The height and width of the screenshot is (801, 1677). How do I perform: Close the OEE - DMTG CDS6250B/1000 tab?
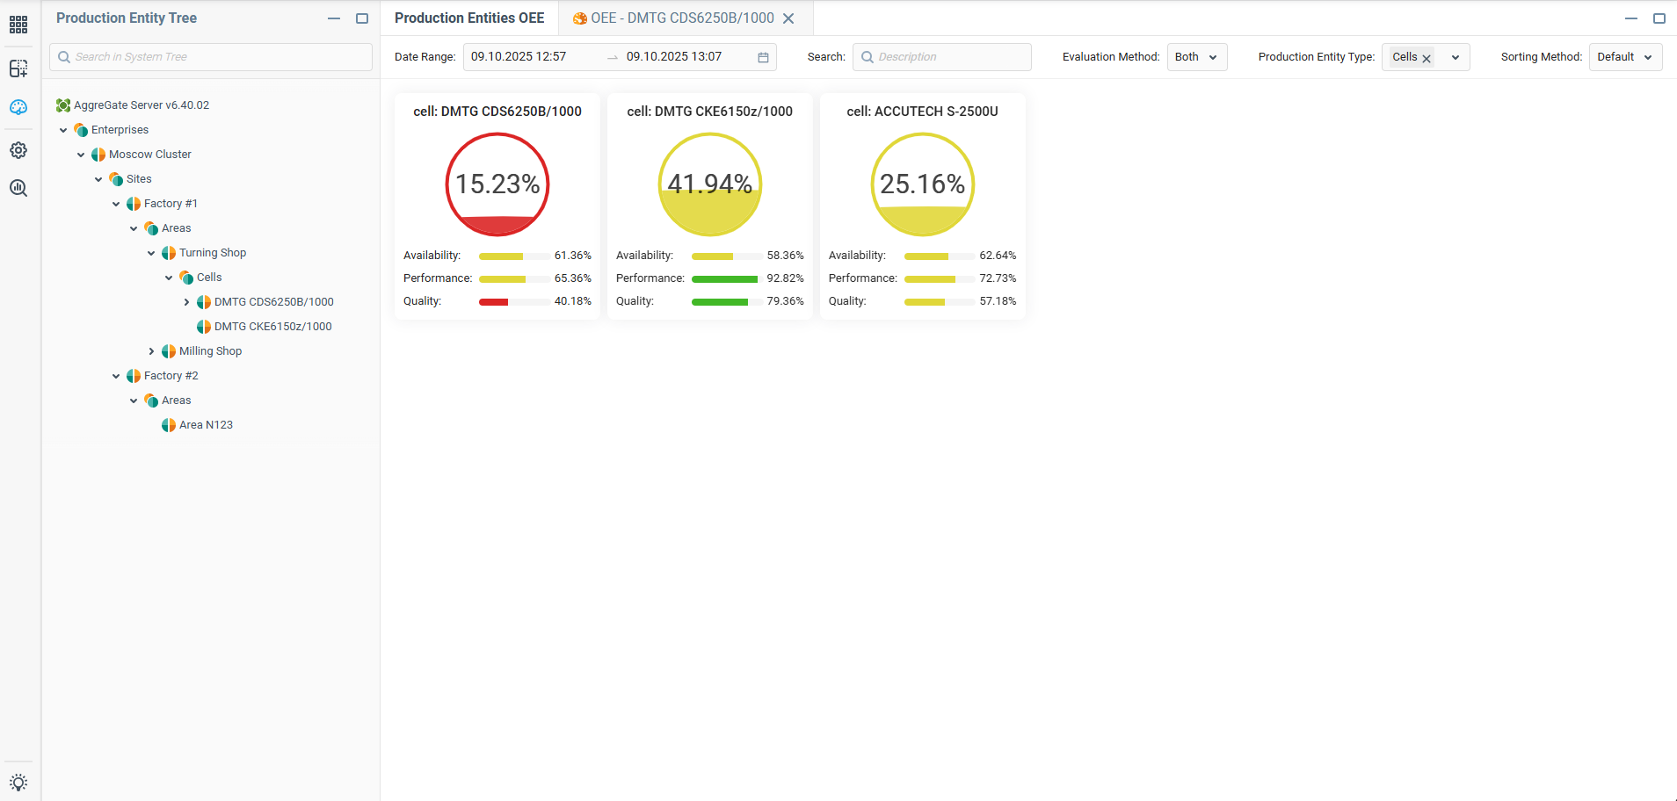[x=788, y=18]
